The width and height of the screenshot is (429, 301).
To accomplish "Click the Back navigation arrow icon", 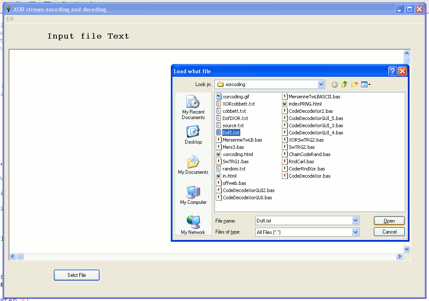I will 334,85.
